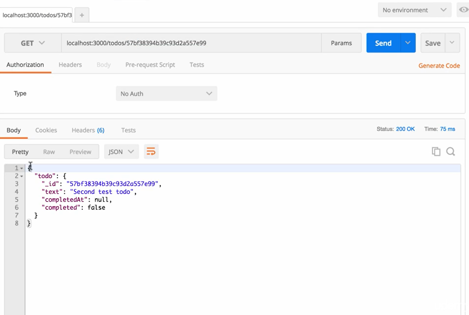Expand the Save button arrow options
The image size is (469, 315).
(x=452, y=43)
